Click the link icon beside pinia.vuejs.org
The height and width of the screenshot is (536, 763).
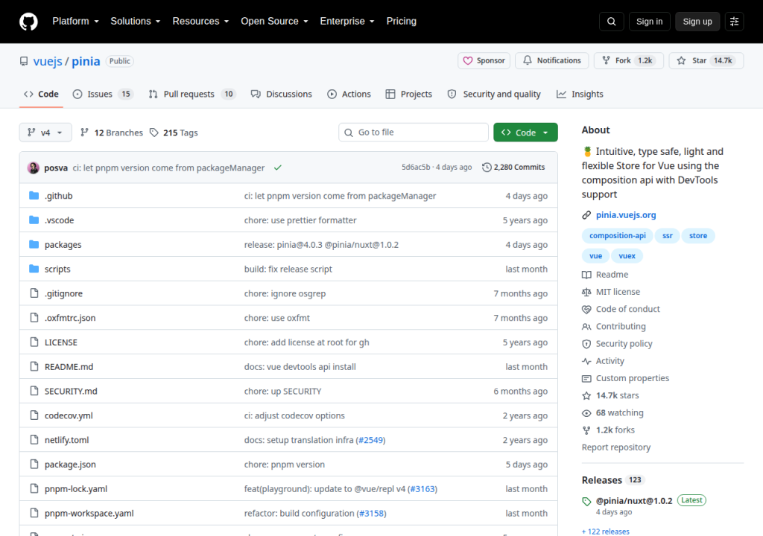pos(586,215)
